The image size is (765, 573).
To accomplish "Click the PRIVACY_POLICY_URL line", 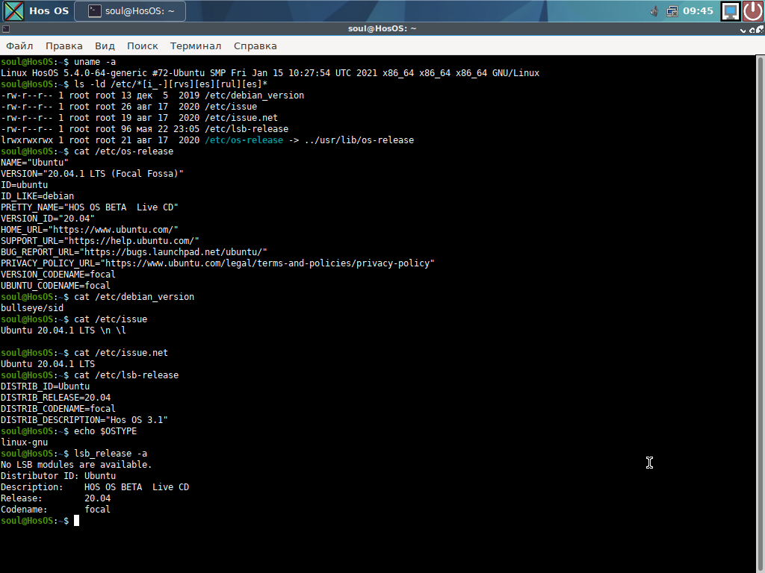I will click(217, 263).
